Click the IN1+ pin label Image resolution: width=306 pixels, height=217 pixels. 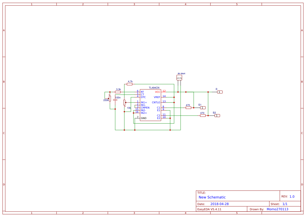click(144, 102)
